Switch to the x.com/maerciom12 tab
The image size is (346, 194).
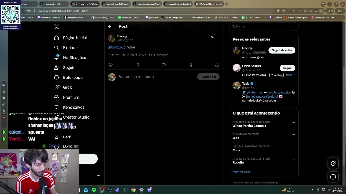[x=147, y=4]
